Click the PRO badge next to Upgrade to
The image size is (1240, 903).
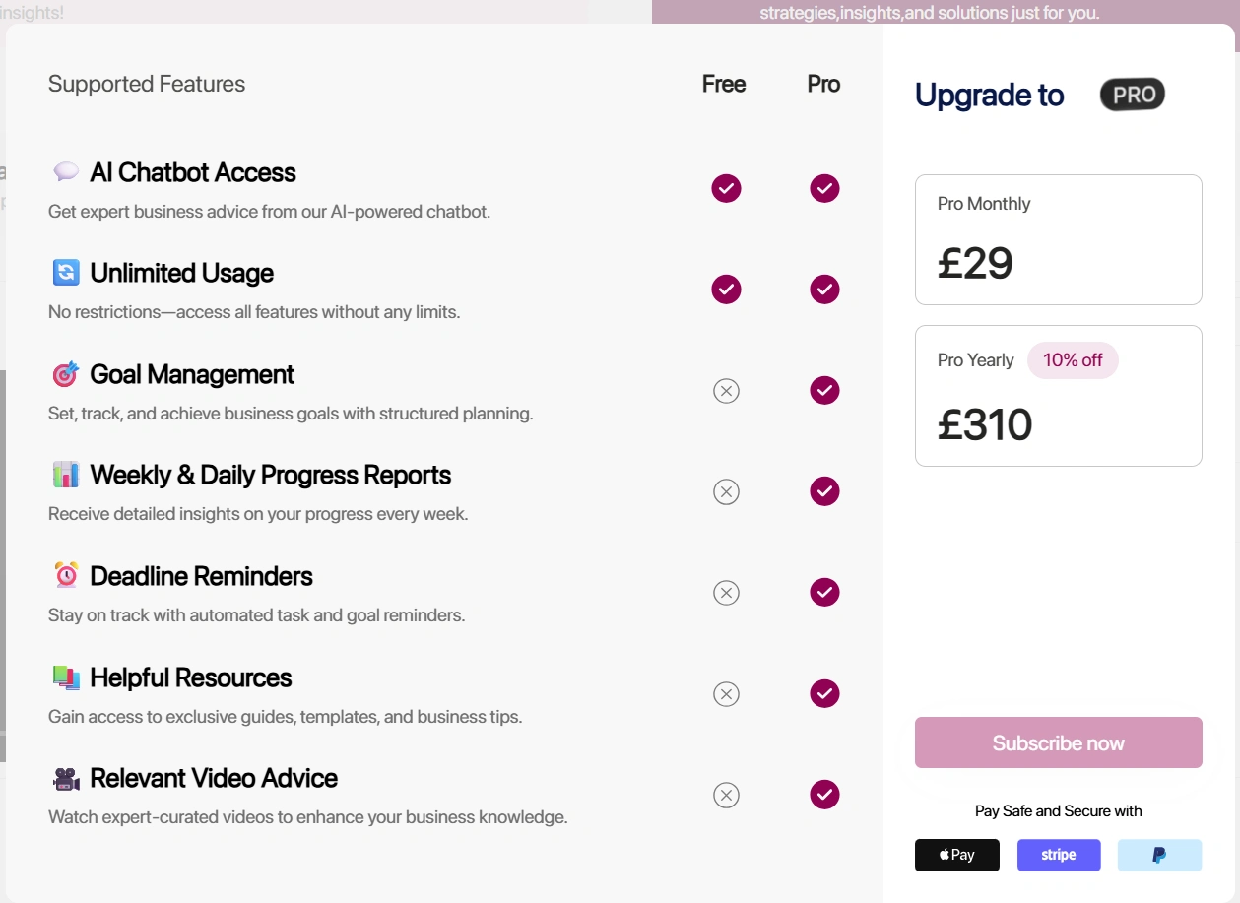(x=1133, y=95)
